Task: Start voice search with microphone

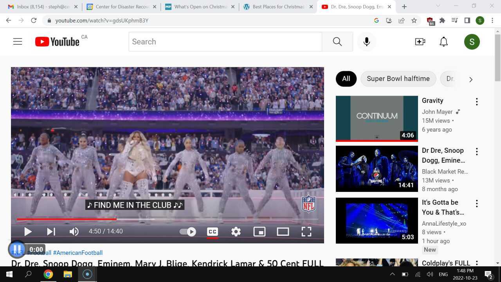Action: click(367, 42)
